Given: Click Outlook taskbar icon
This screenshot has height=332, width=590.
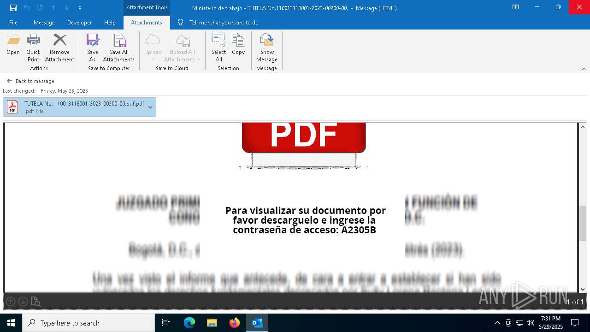Looking at the screenshot, I should pos(257,323).
